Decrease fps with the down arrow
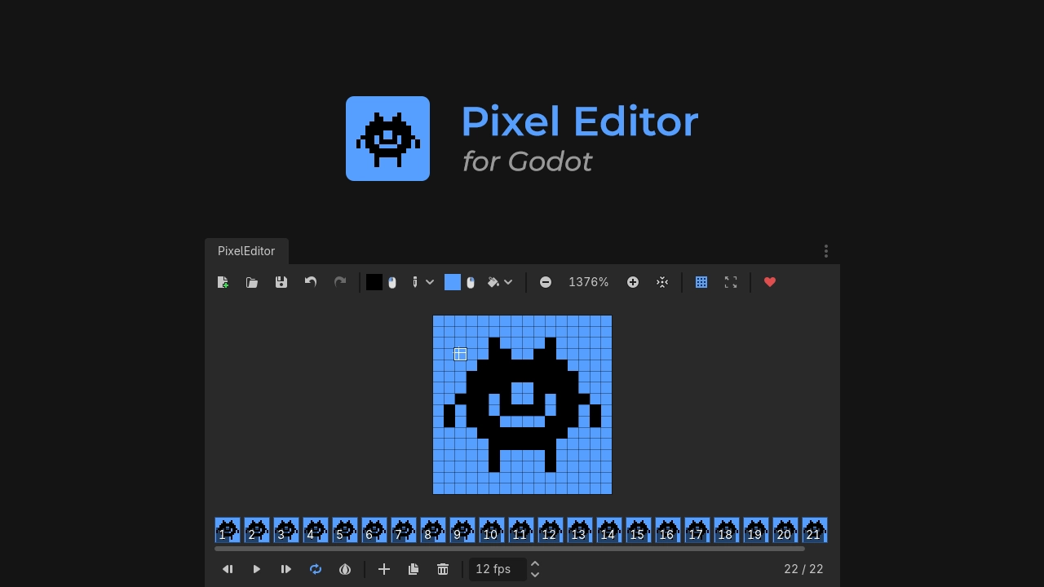This screenshot has width=1044, height=587. point(535,575)
